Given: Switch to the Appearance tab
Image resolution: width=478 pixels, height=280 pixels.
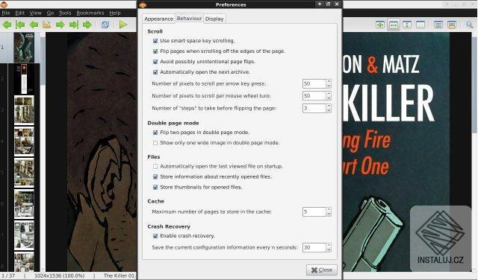Looking at the screenshot, I should coord(158,19).
